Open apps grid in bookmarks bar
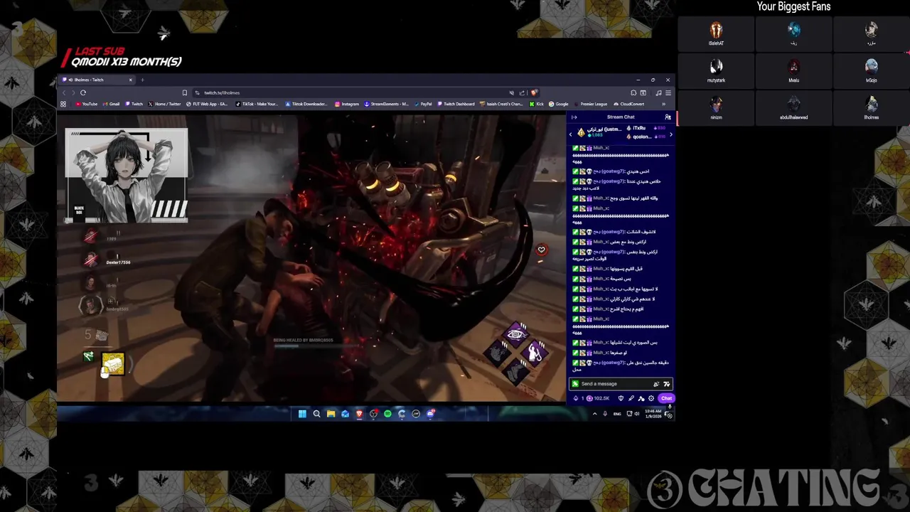Viewport: 910px width, 512px height. point(63,104)
